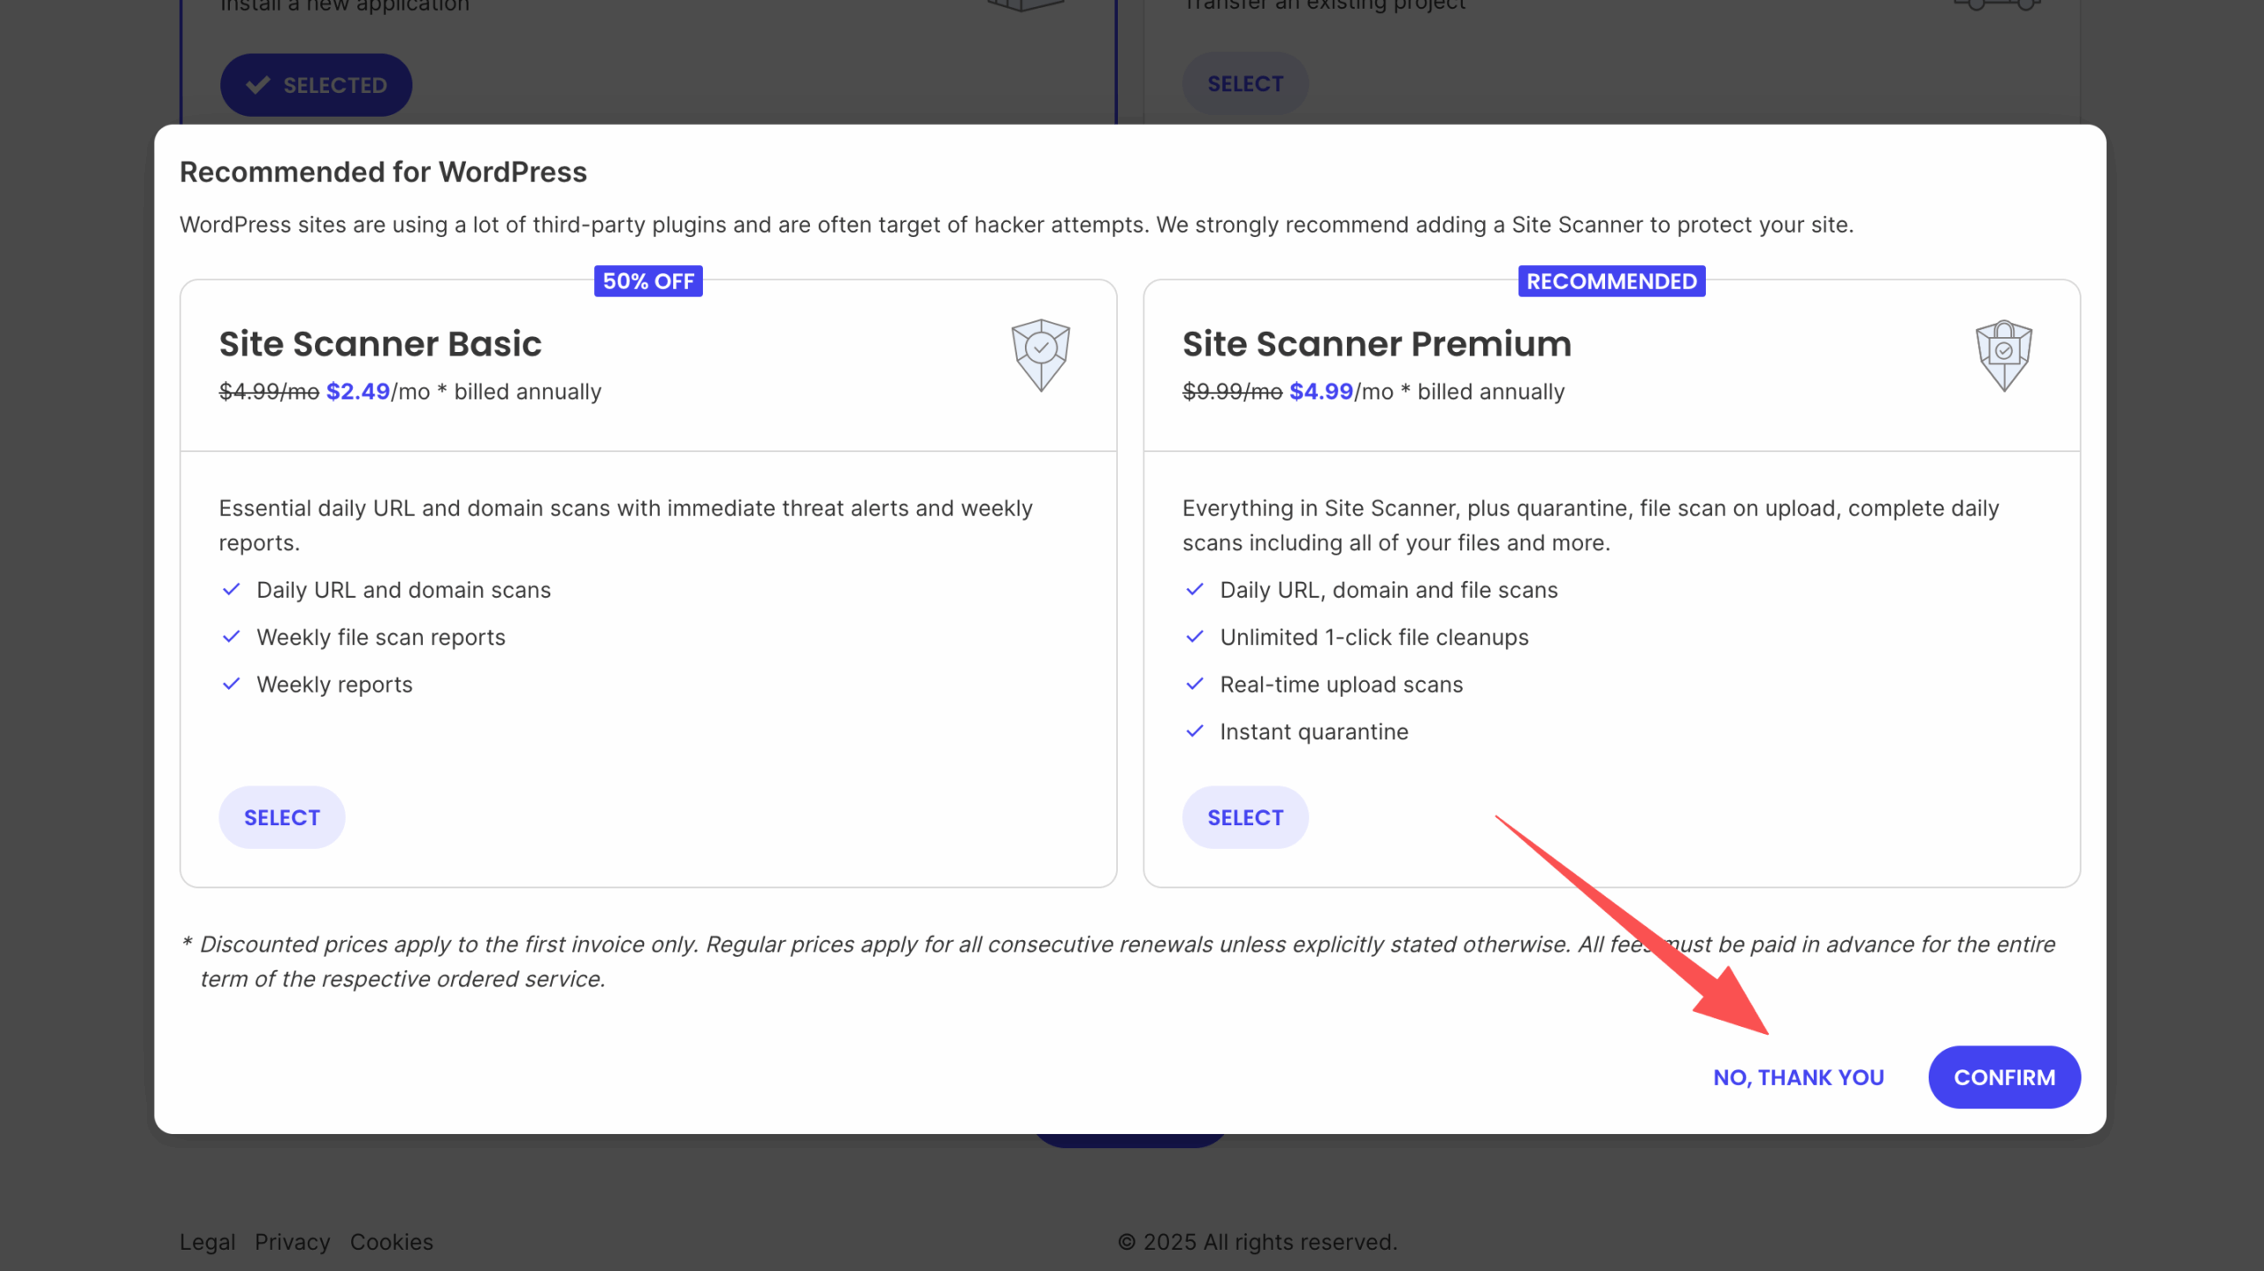2264x1271 pixels.
Task: Select the Site Scanner Basic plan
Action: [x=281, y=817]
